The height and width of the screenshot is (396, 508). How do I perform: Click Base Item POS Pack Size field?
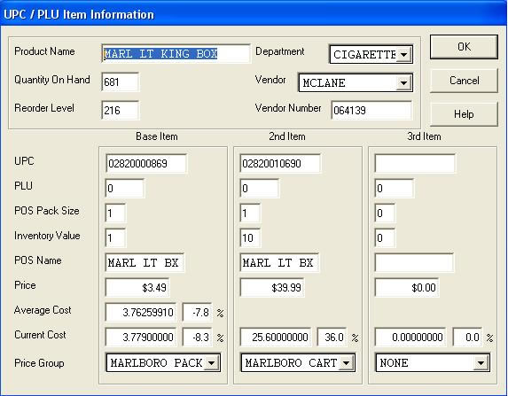tap(115, 213)
